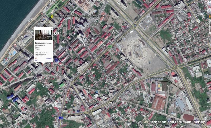Click the move joystick navigation control
Screen dimensions: 211x128
click(210, 11)
